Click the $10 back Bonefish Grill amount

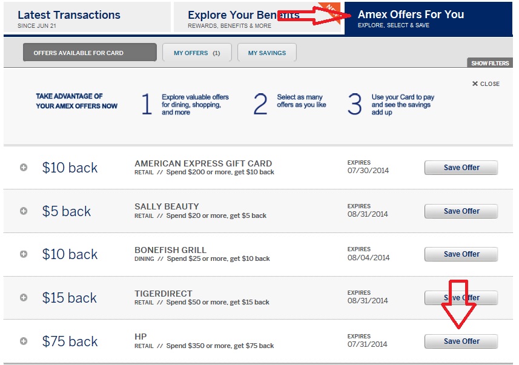pos(70,254)
